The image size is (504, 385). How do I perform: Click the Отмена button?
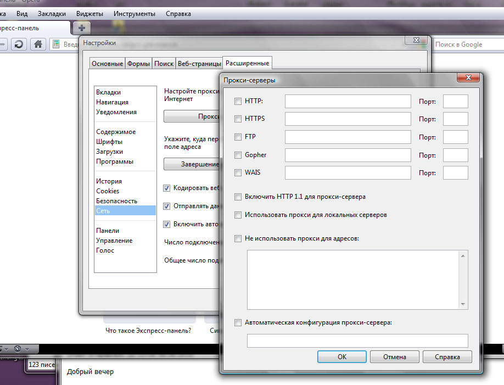(x=394, y=356)
